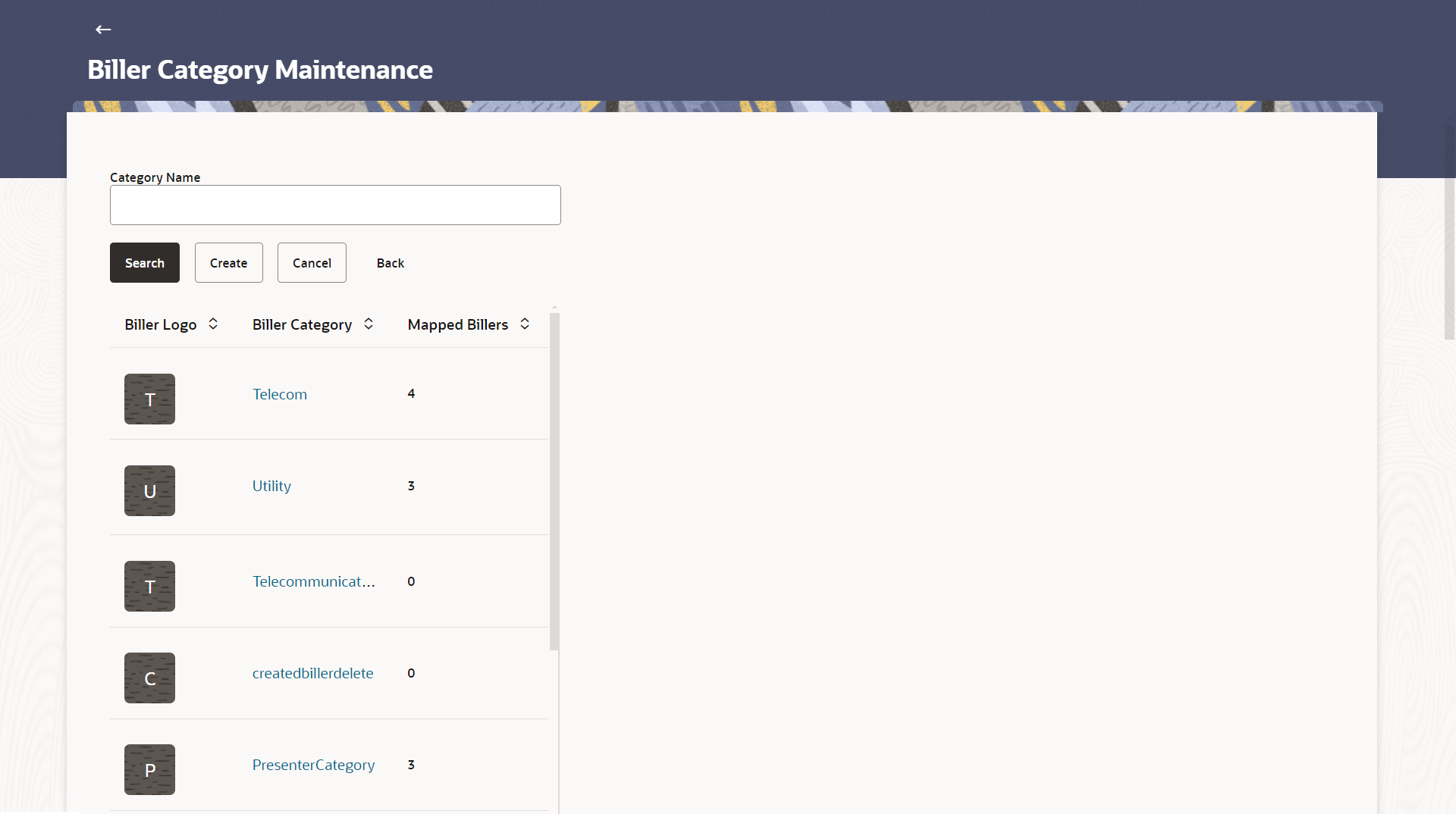Click the createdbillerdelete logo tile
This screenshot has width=1456, height=814.
tap(149, 678)
